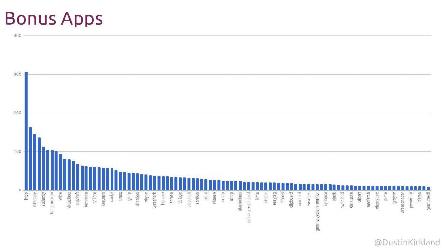Click the virtualbox label on the x-axis
445x250 pixels.
click(x=69, y=200)
